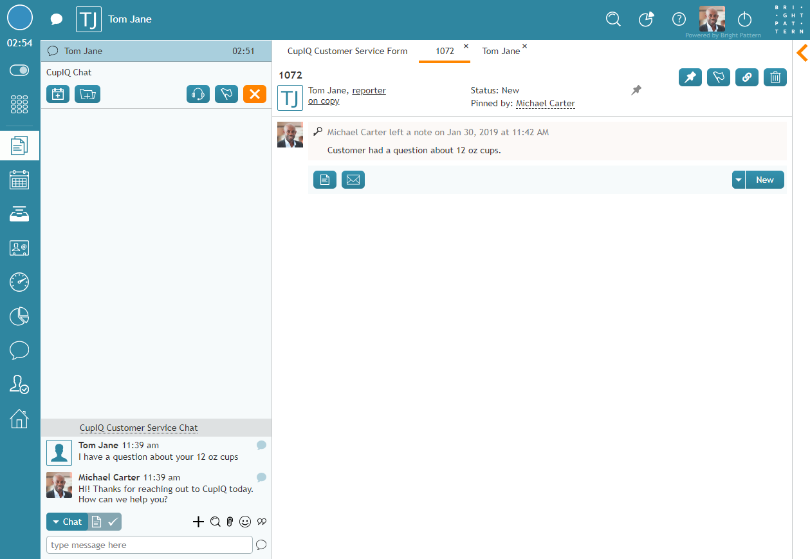Click the folder-plus button in chat panel

point(87,94)
